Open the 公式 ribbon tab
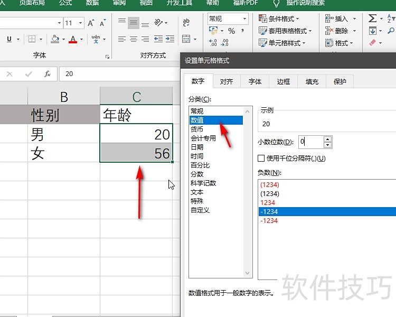Screen dimensions: 396x317 (x=65, y=3)
